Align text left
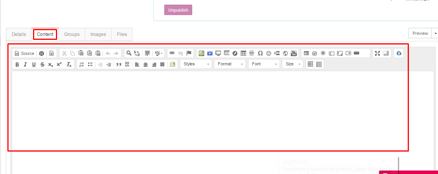 [x=137, y=65]
